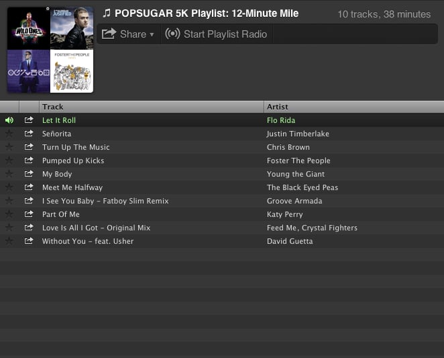Open artist Foster The People
The image size is (444, 358).
298,161
